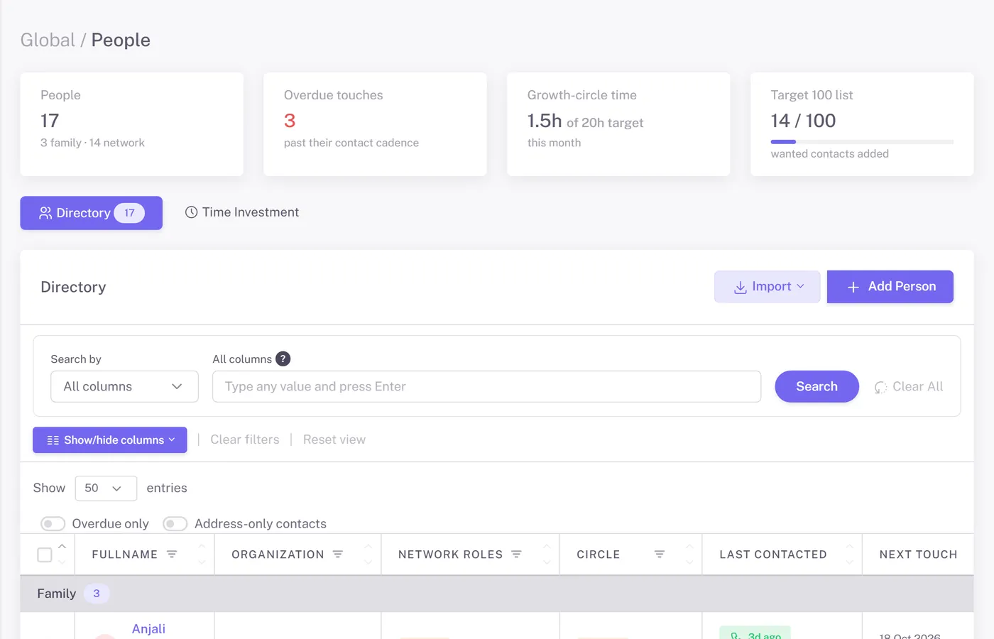Toggle the Overdue only switch

[53, 524]
